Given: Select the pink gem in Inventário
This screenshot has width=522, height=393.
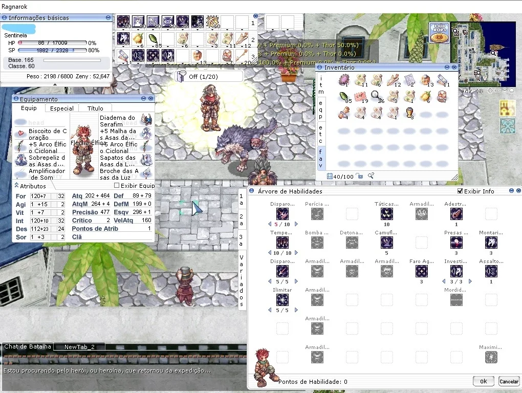Looking at the screenshot, I should pyautogui.click(x=343, y=80).
